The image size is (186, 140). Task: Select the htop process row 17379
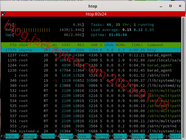click(91, 50)
